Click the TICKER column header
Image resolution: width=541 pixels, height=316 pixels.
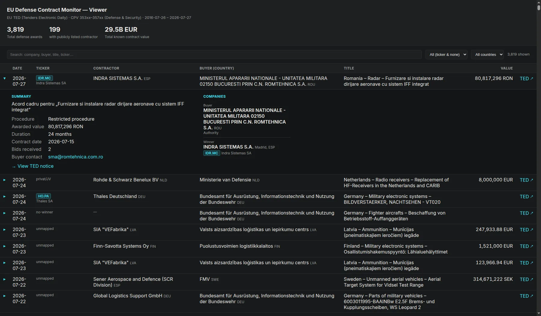pyautogui.click(x=43, y=68)
